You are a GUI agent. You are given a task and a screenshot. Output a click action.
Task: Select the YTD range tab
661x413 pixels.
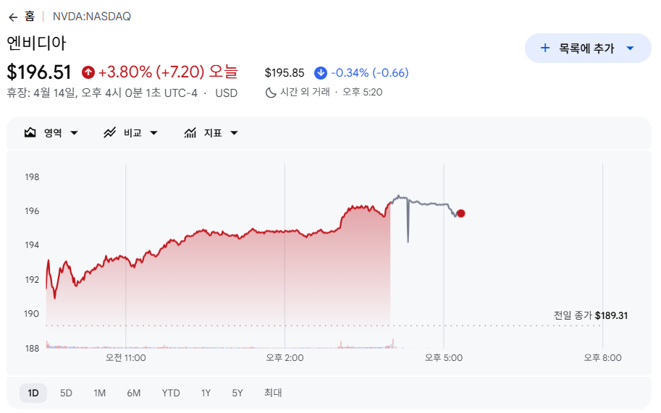(171, 393)
